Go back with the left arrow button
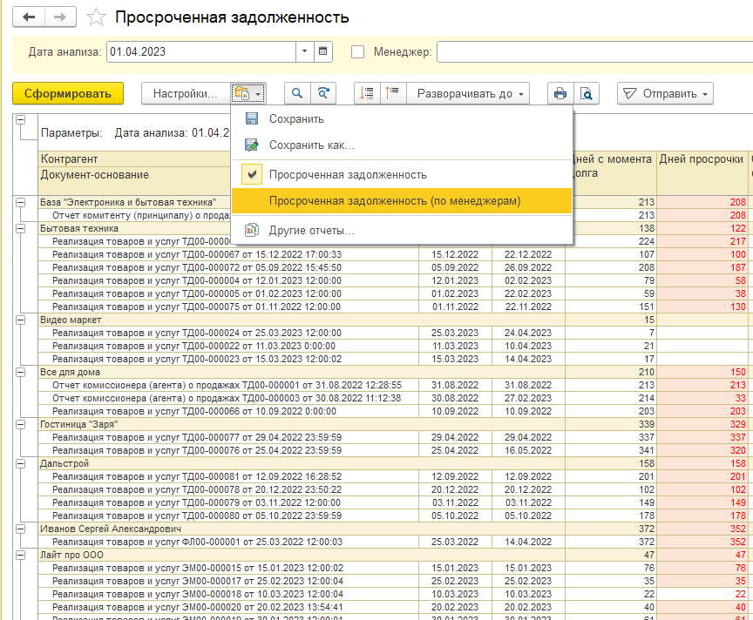 coord(29,17)
